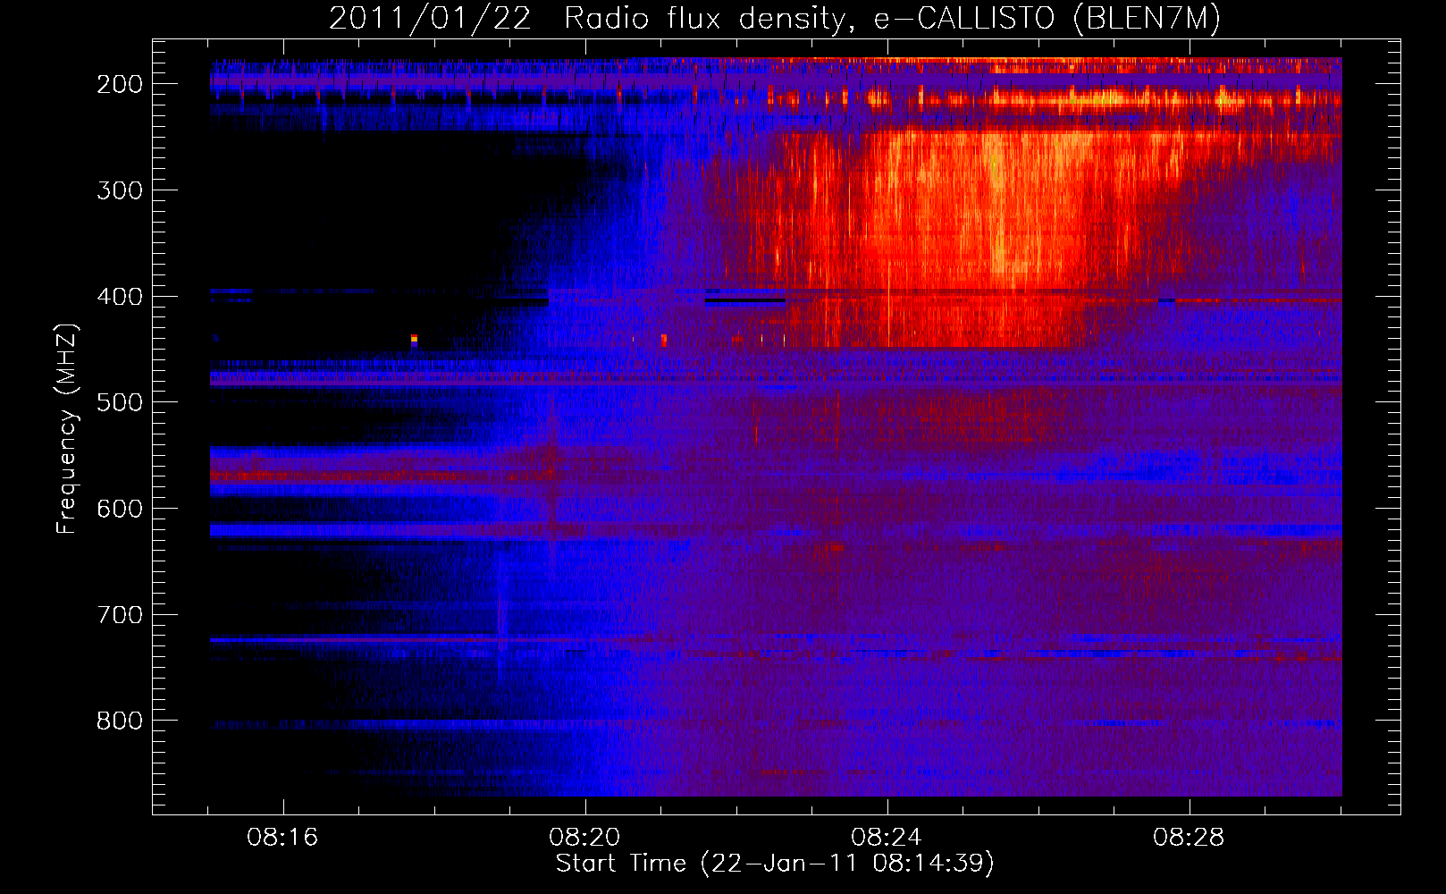The image size is (1446, 894).
Task: Click the '08:24' time tick label
Action: point(887,838)
